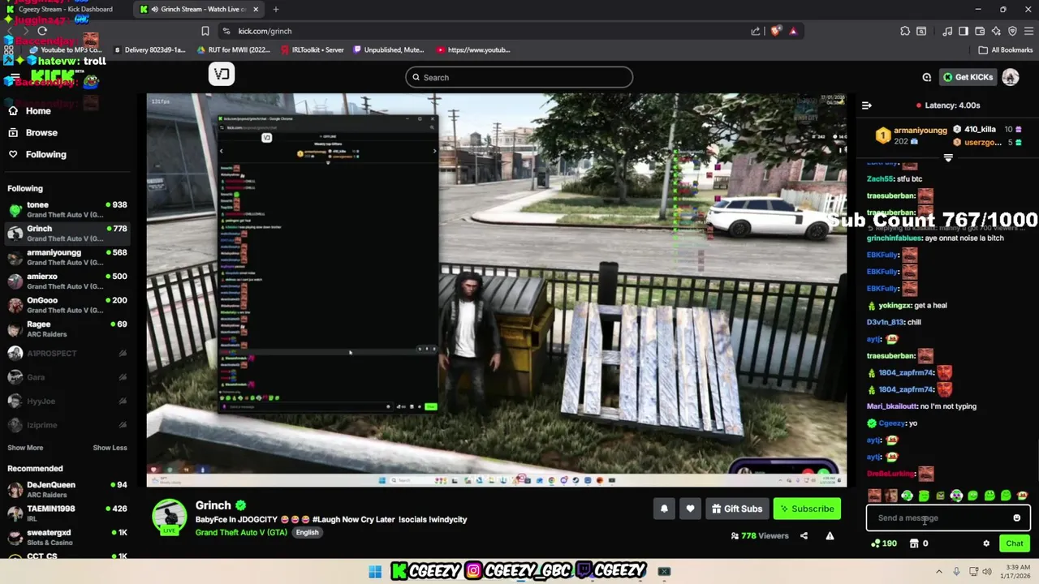Open the emote picker smiley icon
The image size is (1039, 584).
point(1016,517)
